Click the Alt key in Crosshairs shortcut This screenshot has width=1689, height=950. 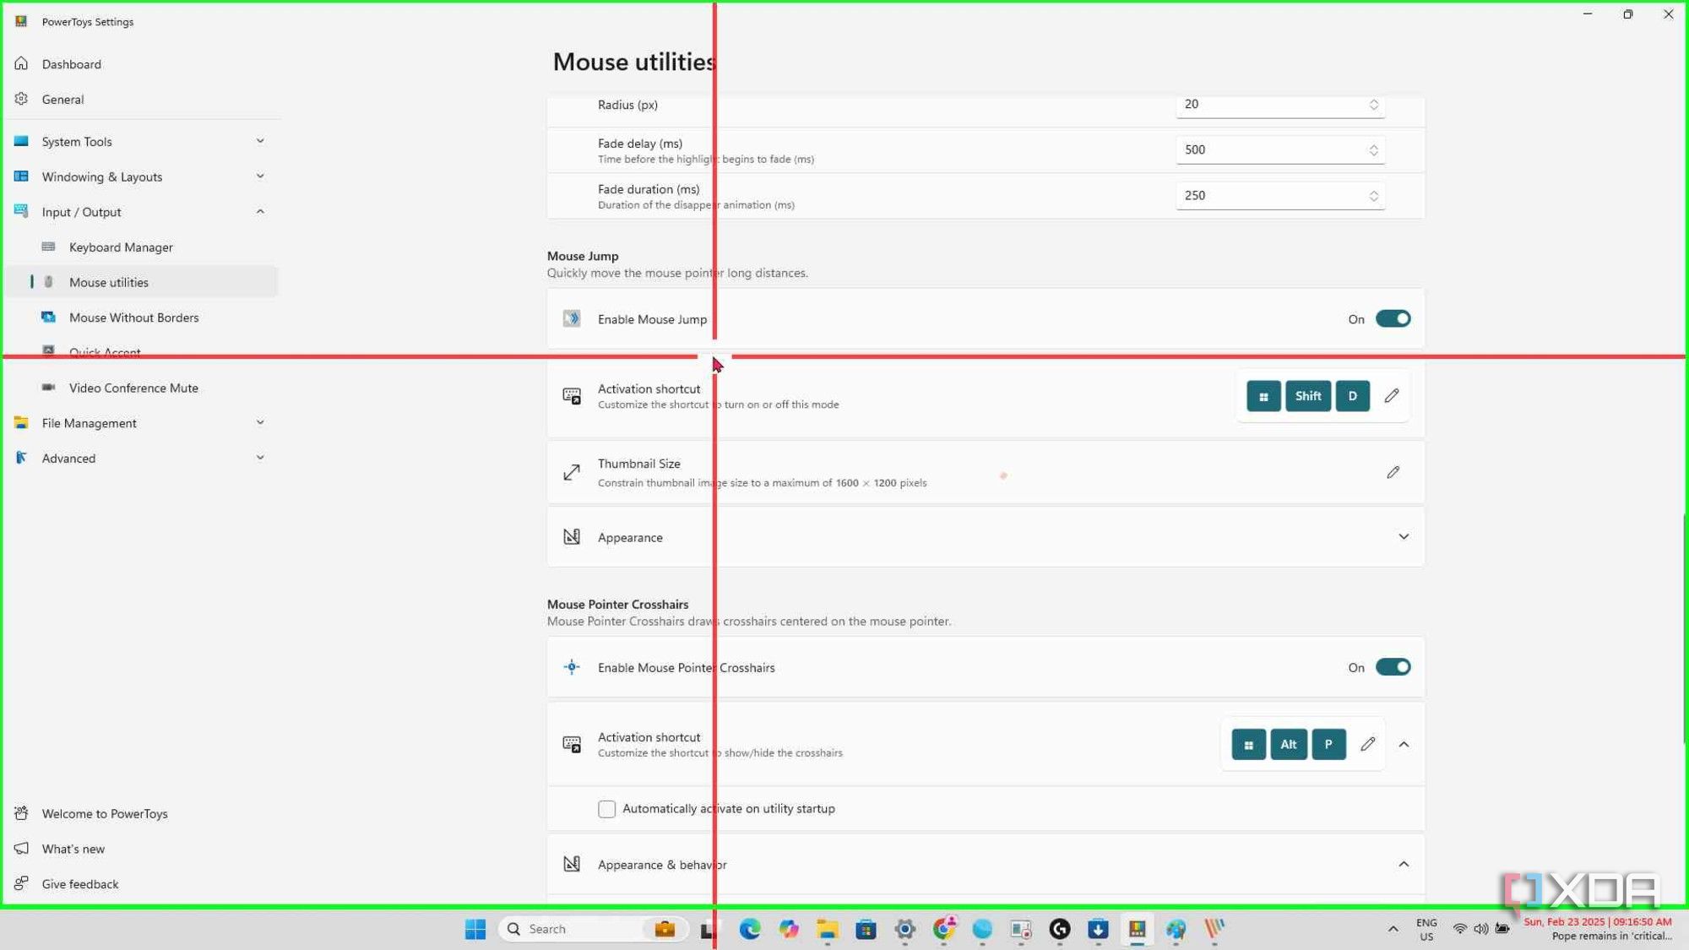click(x=1288, y=745)
